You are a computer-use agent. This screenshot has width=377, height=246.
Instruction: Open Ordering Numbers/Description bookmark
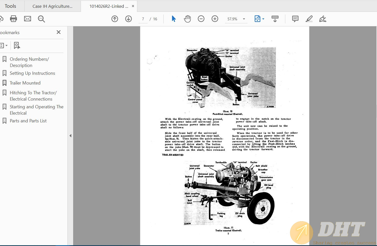pyautogui.click(x=29, y=62)
